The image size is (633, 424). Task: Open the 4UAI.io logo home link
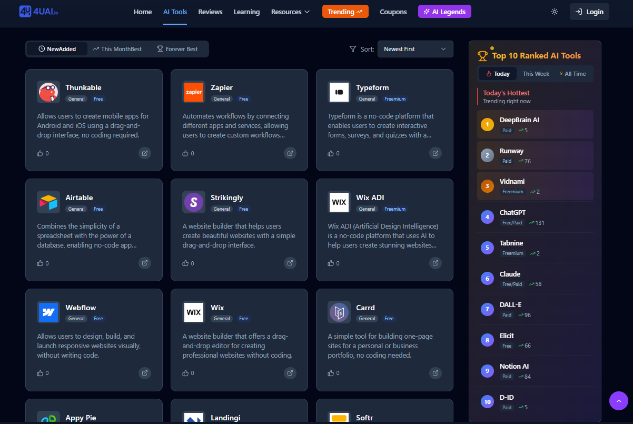tap(38, 12)
